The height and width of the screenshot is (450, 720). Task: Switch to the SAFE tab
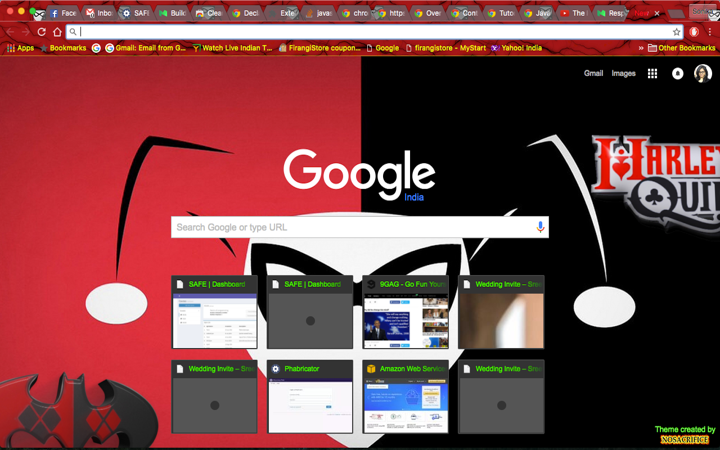click(136, 13)
